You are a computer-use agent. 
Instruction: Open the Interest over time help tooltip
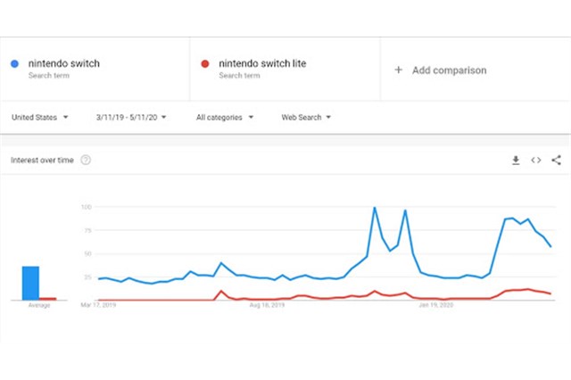pyautogui.click(x=86, y=161)
